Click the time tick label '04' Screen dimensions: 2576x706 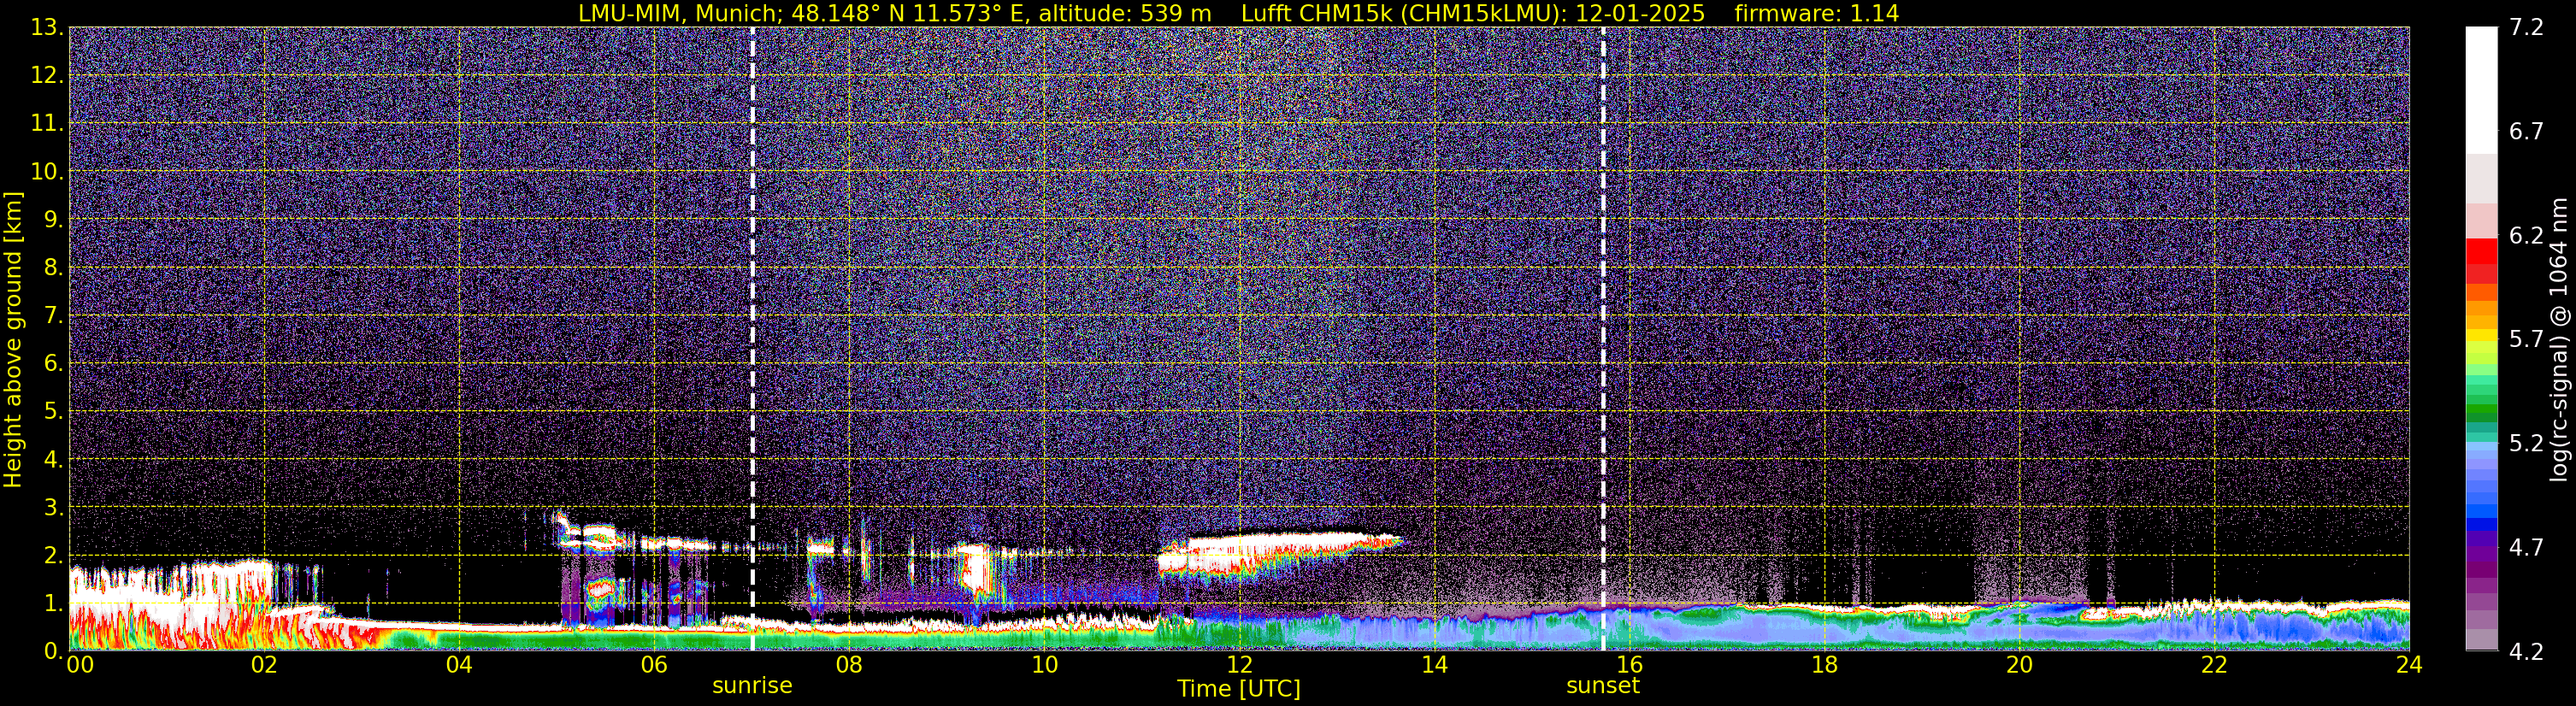coord(459,665)
